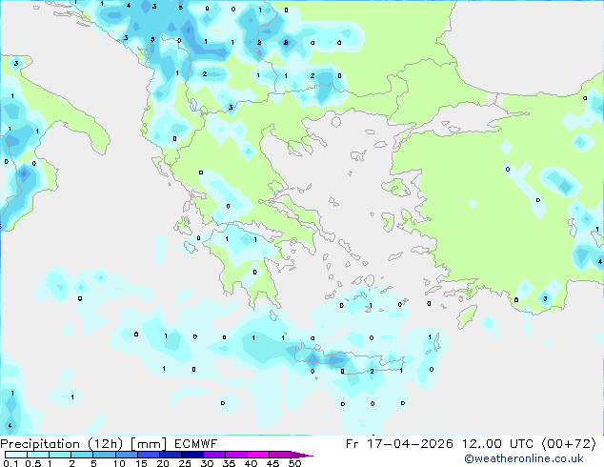The height and width of the screenshot is (467, 604).
Task: Click the legend scale label "45"
Action: 272,463
